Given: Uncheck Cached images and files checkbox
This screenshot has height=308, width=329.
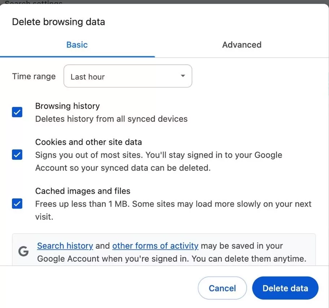Looking at the screenshot, I should [x=17, y=204].
